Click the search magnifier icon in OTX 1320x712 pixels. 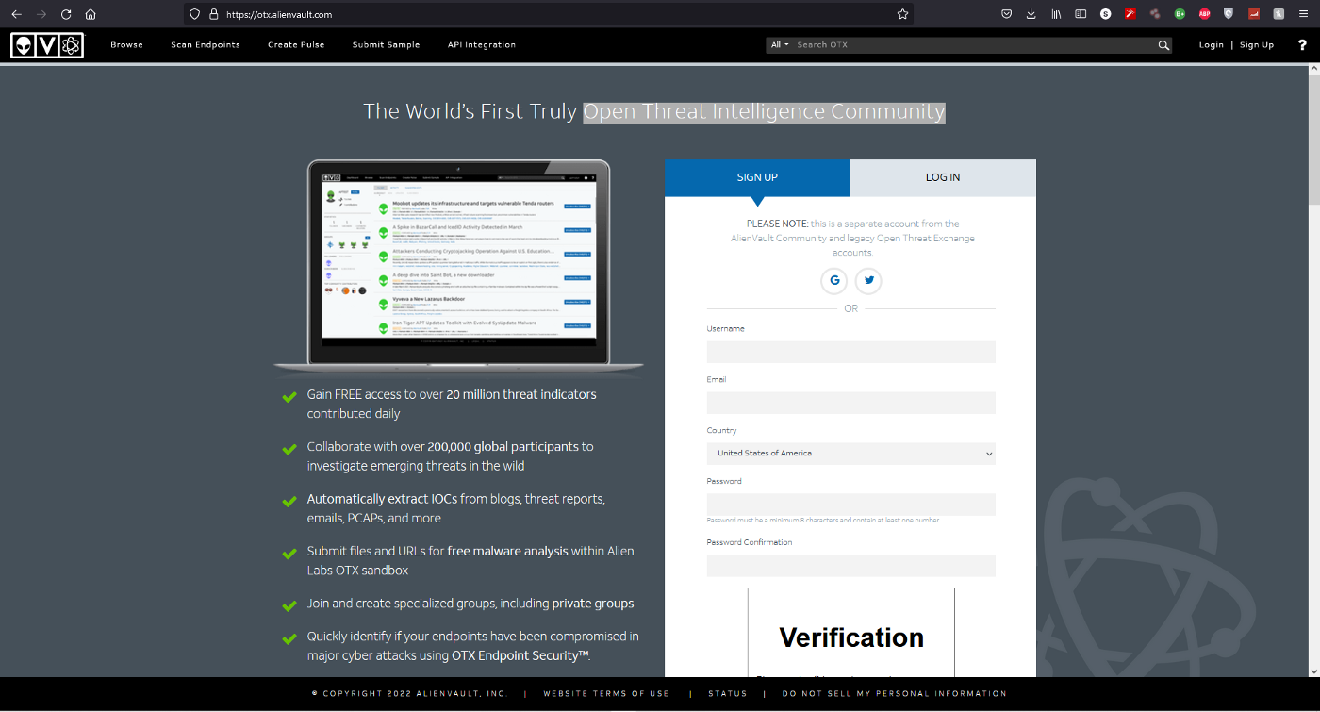tap(1163, 45)
